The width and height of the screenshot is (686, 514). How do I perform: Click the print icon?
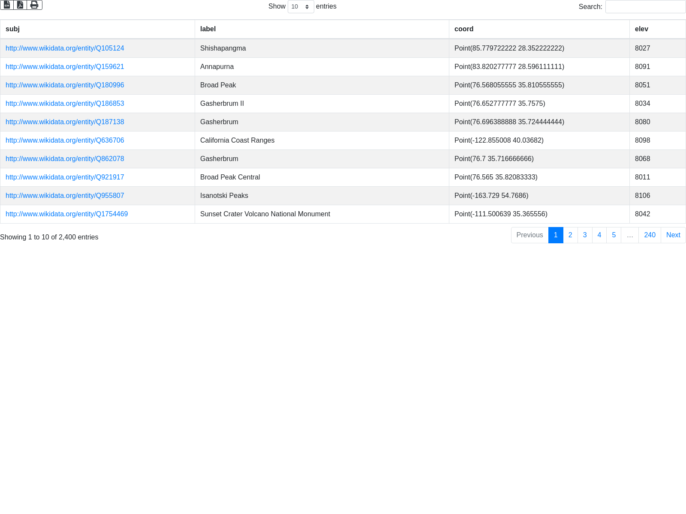(34, 5)
